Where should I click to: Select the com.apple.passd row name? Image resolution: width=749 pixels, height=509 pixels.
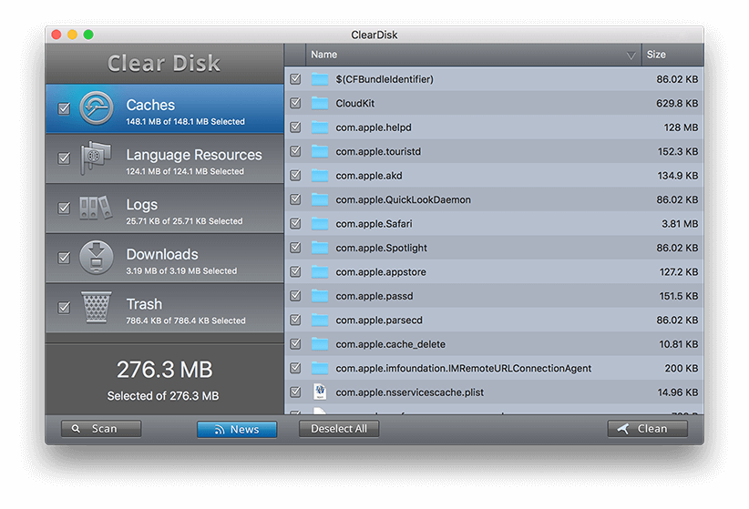pyautogui.click(x=374, y=296)
